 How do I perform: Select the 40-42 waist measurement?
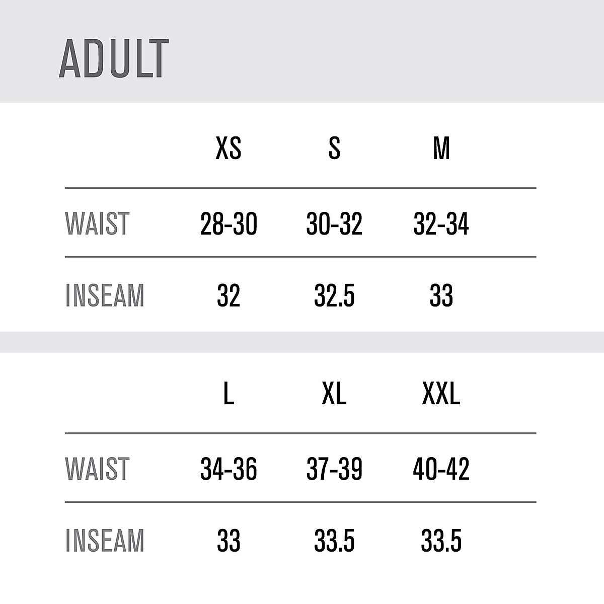pyautogui.click(x=441, y=469)
